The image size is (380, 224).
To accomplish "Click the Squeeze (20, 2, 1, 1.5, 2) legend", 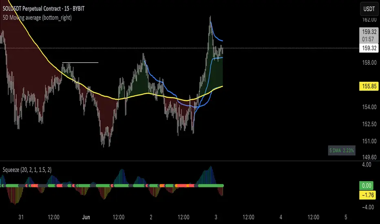I will (27, 170).
